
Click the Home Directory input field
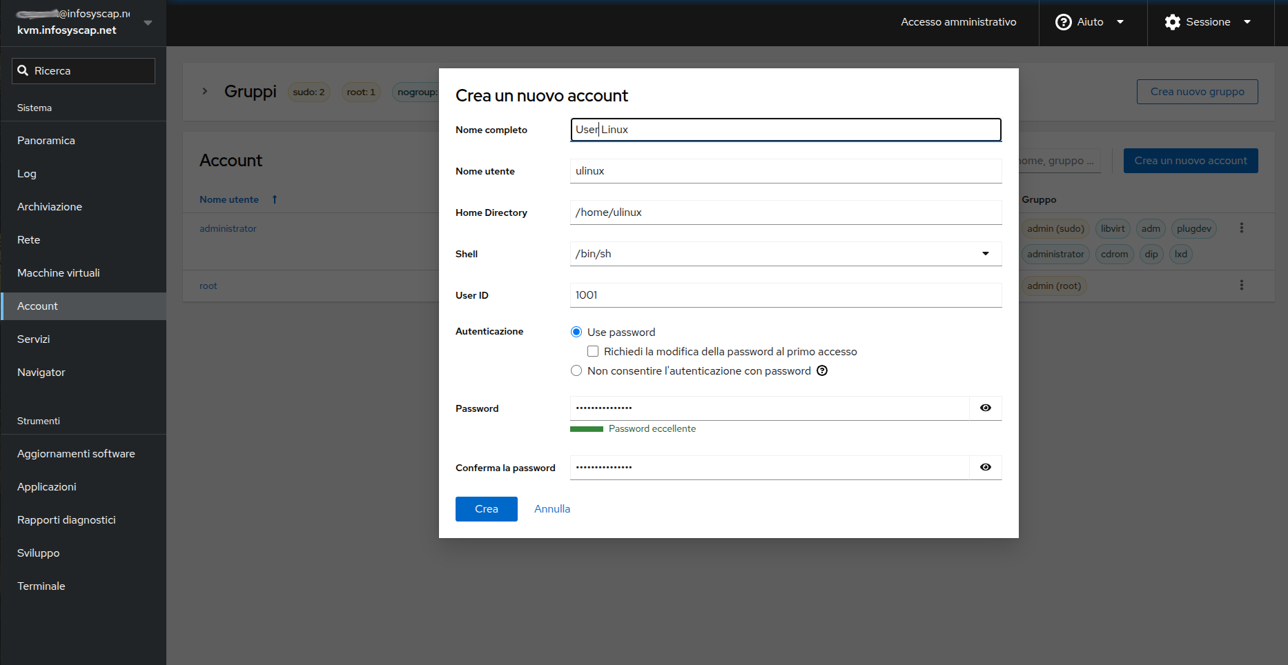(786, 212)
